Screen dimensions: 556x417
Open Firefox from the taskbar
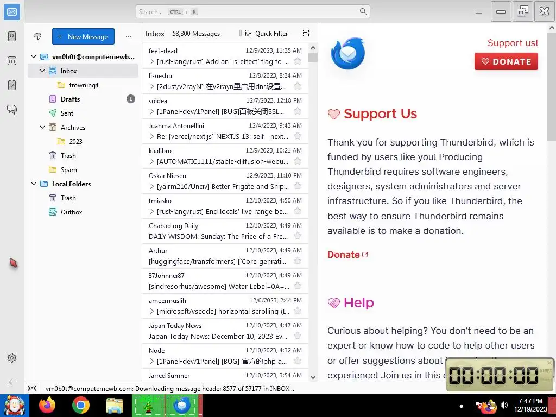(47, 405)
